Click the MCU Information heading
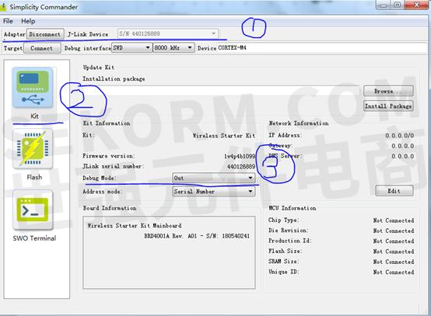Screen dimensions: 431x316 pyautogui.click(x=293, y=208)
